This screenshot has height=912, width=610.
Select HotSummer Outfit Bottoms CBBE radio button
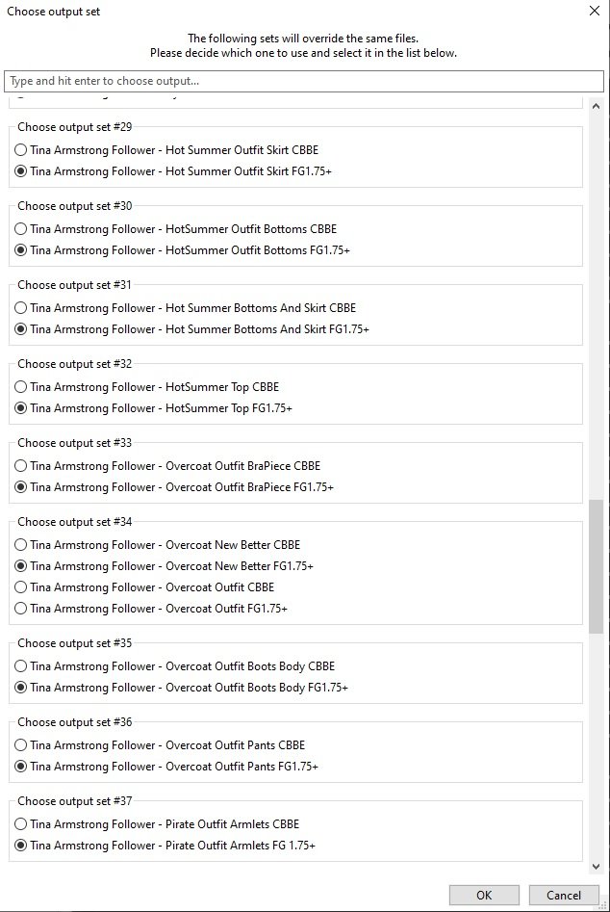[21, 229]
